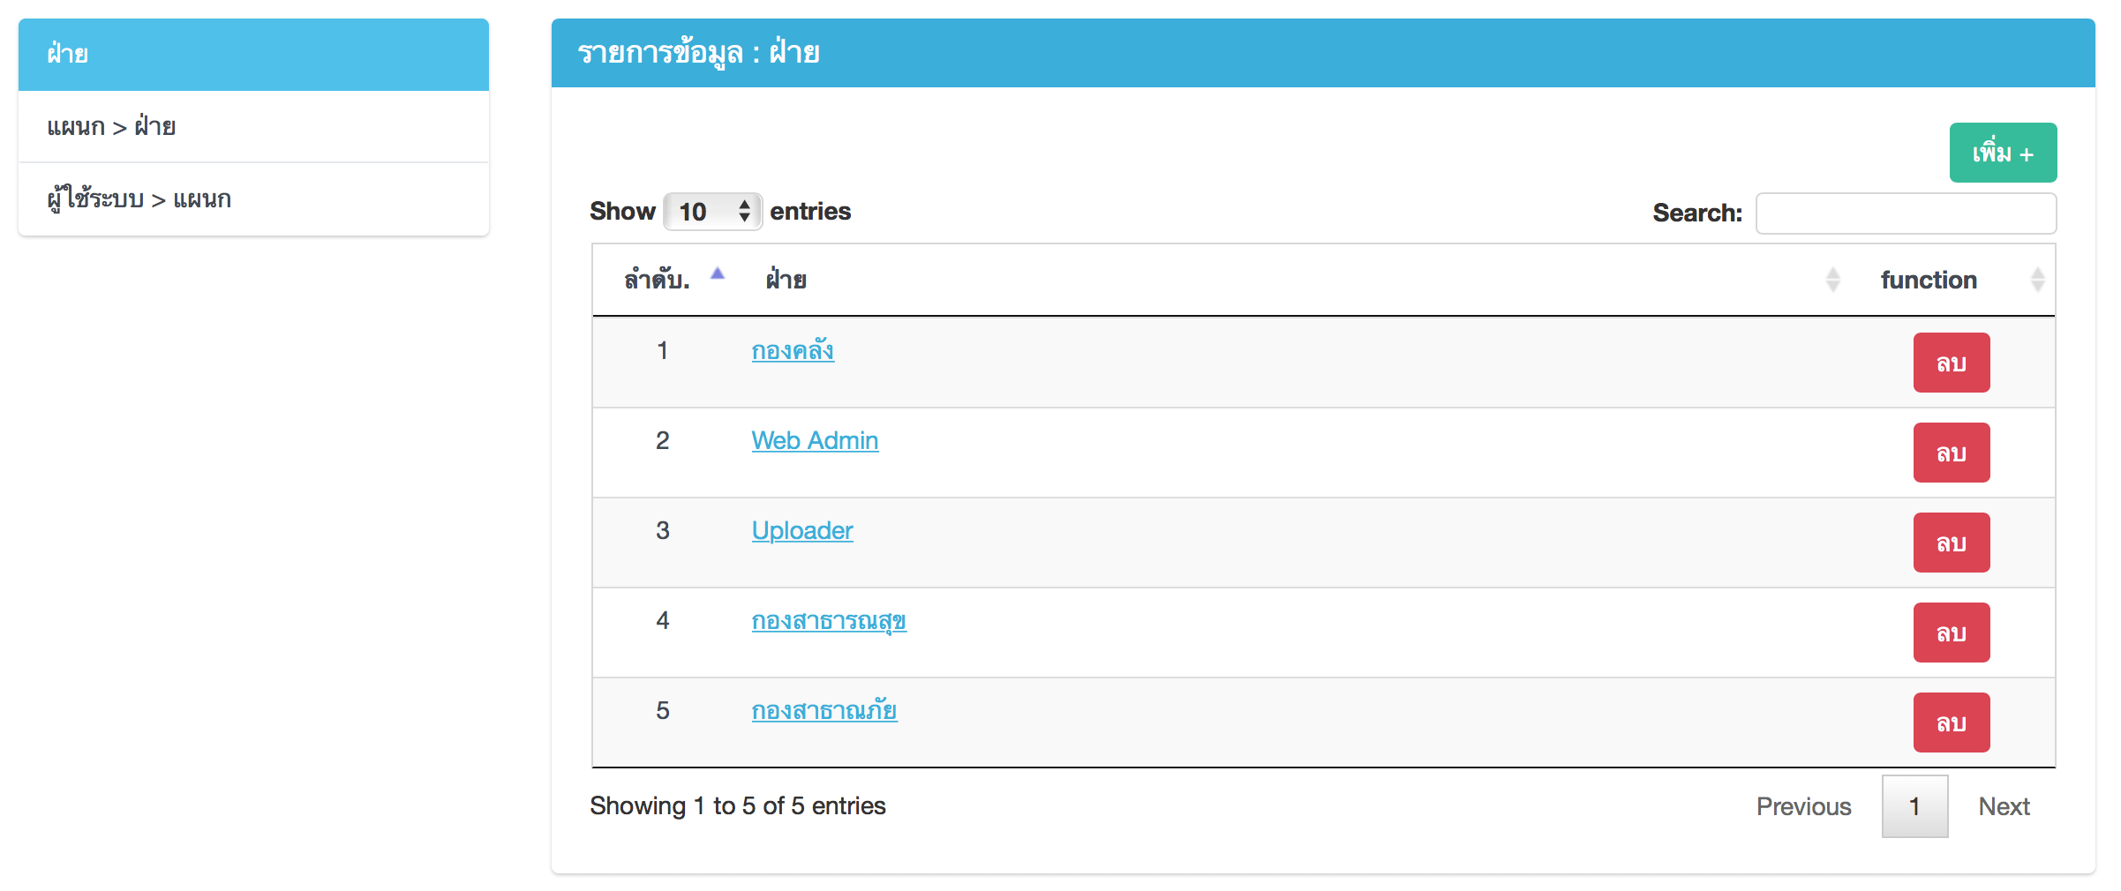Sort by ลำดับ column ascending arrow

click(x=718, y=274)
